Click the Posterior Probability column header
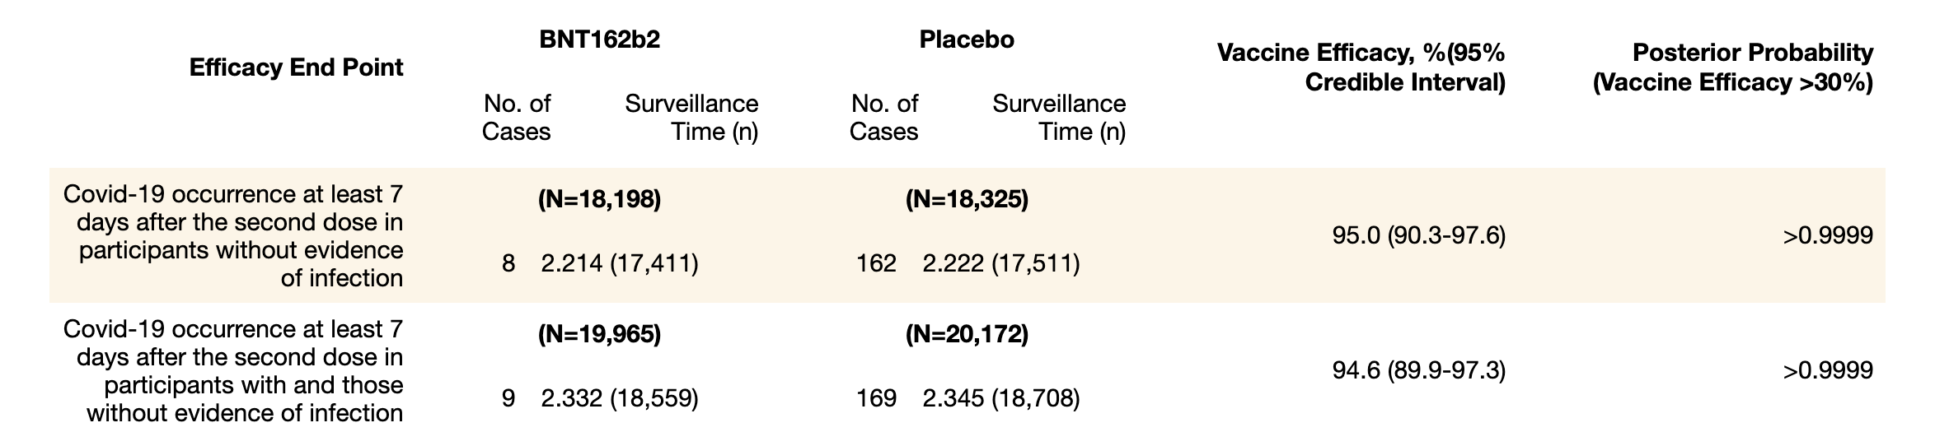 point(1732,67)
